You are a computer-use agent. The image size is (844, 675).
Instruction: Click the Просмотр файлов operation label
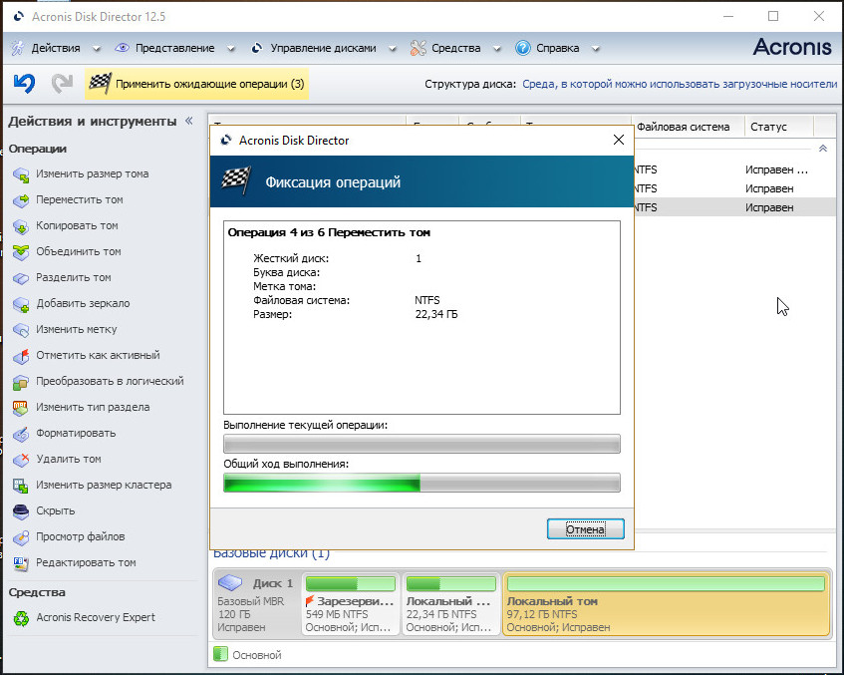tap(80, 536)
